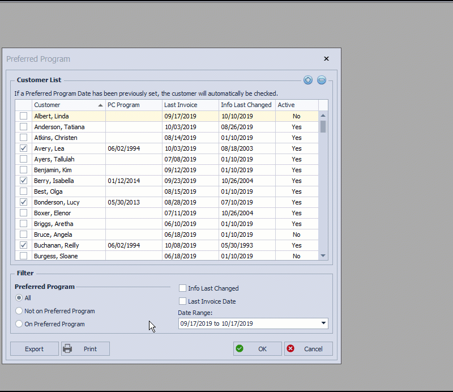The image size is (453, 392).
Task: Click the blue minus icon above customer list
Action: tap(322, 80)
